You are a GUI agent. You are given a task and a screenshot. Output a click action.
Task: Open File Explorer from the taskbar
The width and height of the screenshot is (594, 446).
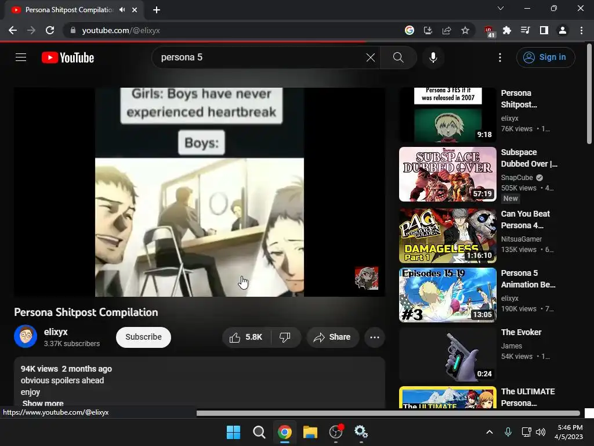point(310,432)
